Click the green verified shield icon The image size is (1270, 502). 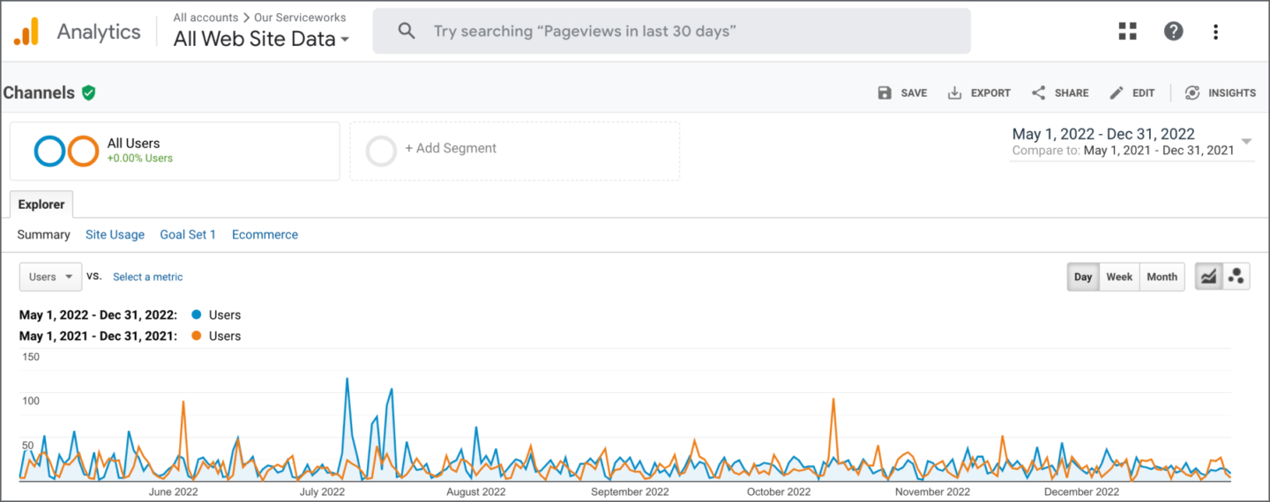[x=88, y=92]
